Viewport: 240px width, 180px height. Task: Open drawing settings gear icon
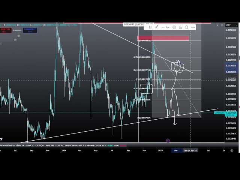click(174, 27)
